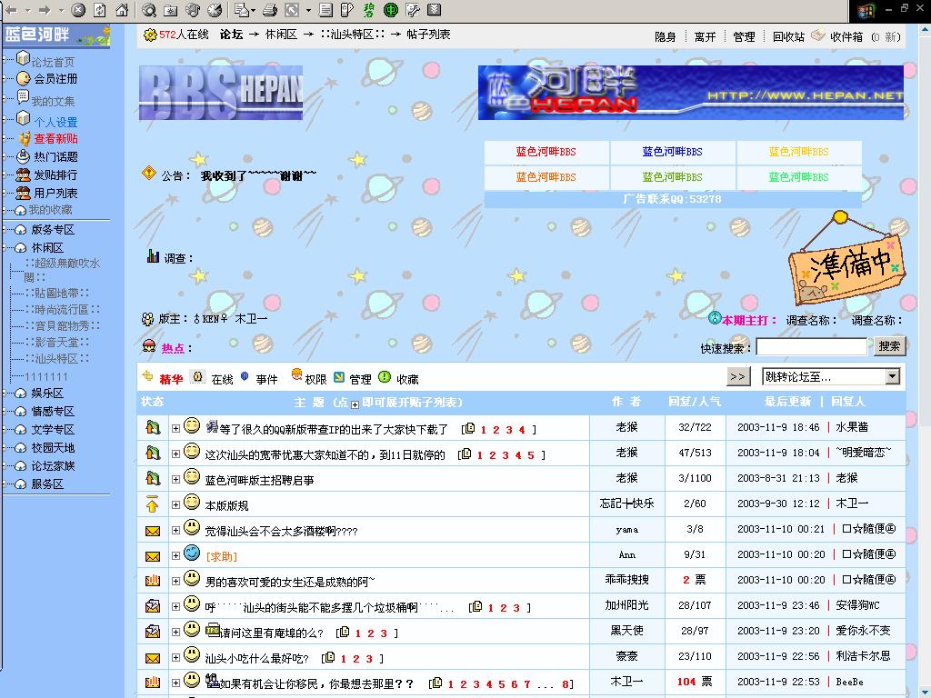Stop page loading with the X icon
This screenshot has height=698, width=931.
(x=78, y=9)
